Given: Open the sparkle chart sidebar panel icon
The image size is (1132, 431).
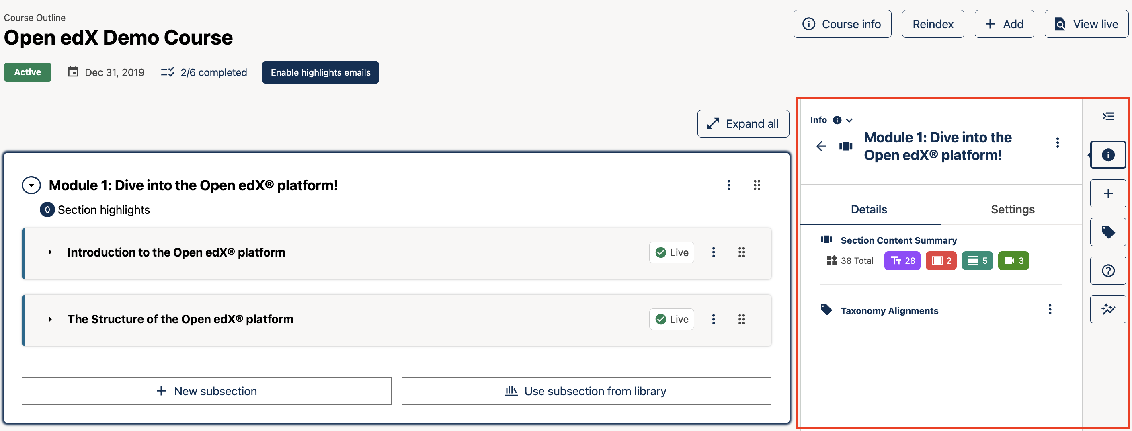Looking at the screenshot, I should [x=1108, y=309].
